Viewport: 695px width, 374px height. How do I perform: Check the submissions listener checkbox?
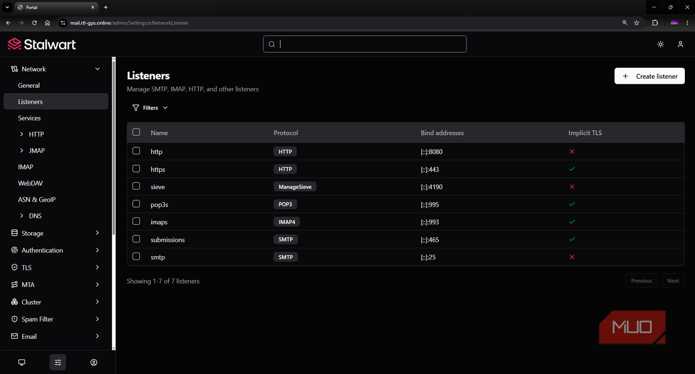point(136,239)
